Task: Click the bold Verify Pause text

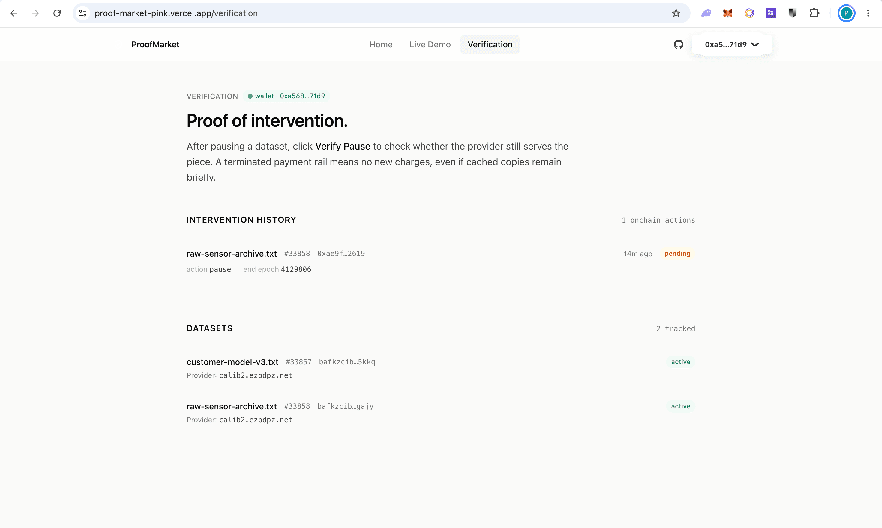Action: tap(343, 146)
